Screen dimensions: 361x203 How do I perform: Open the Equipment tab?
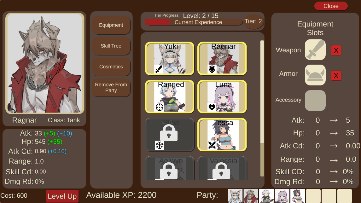click(111, 25)
